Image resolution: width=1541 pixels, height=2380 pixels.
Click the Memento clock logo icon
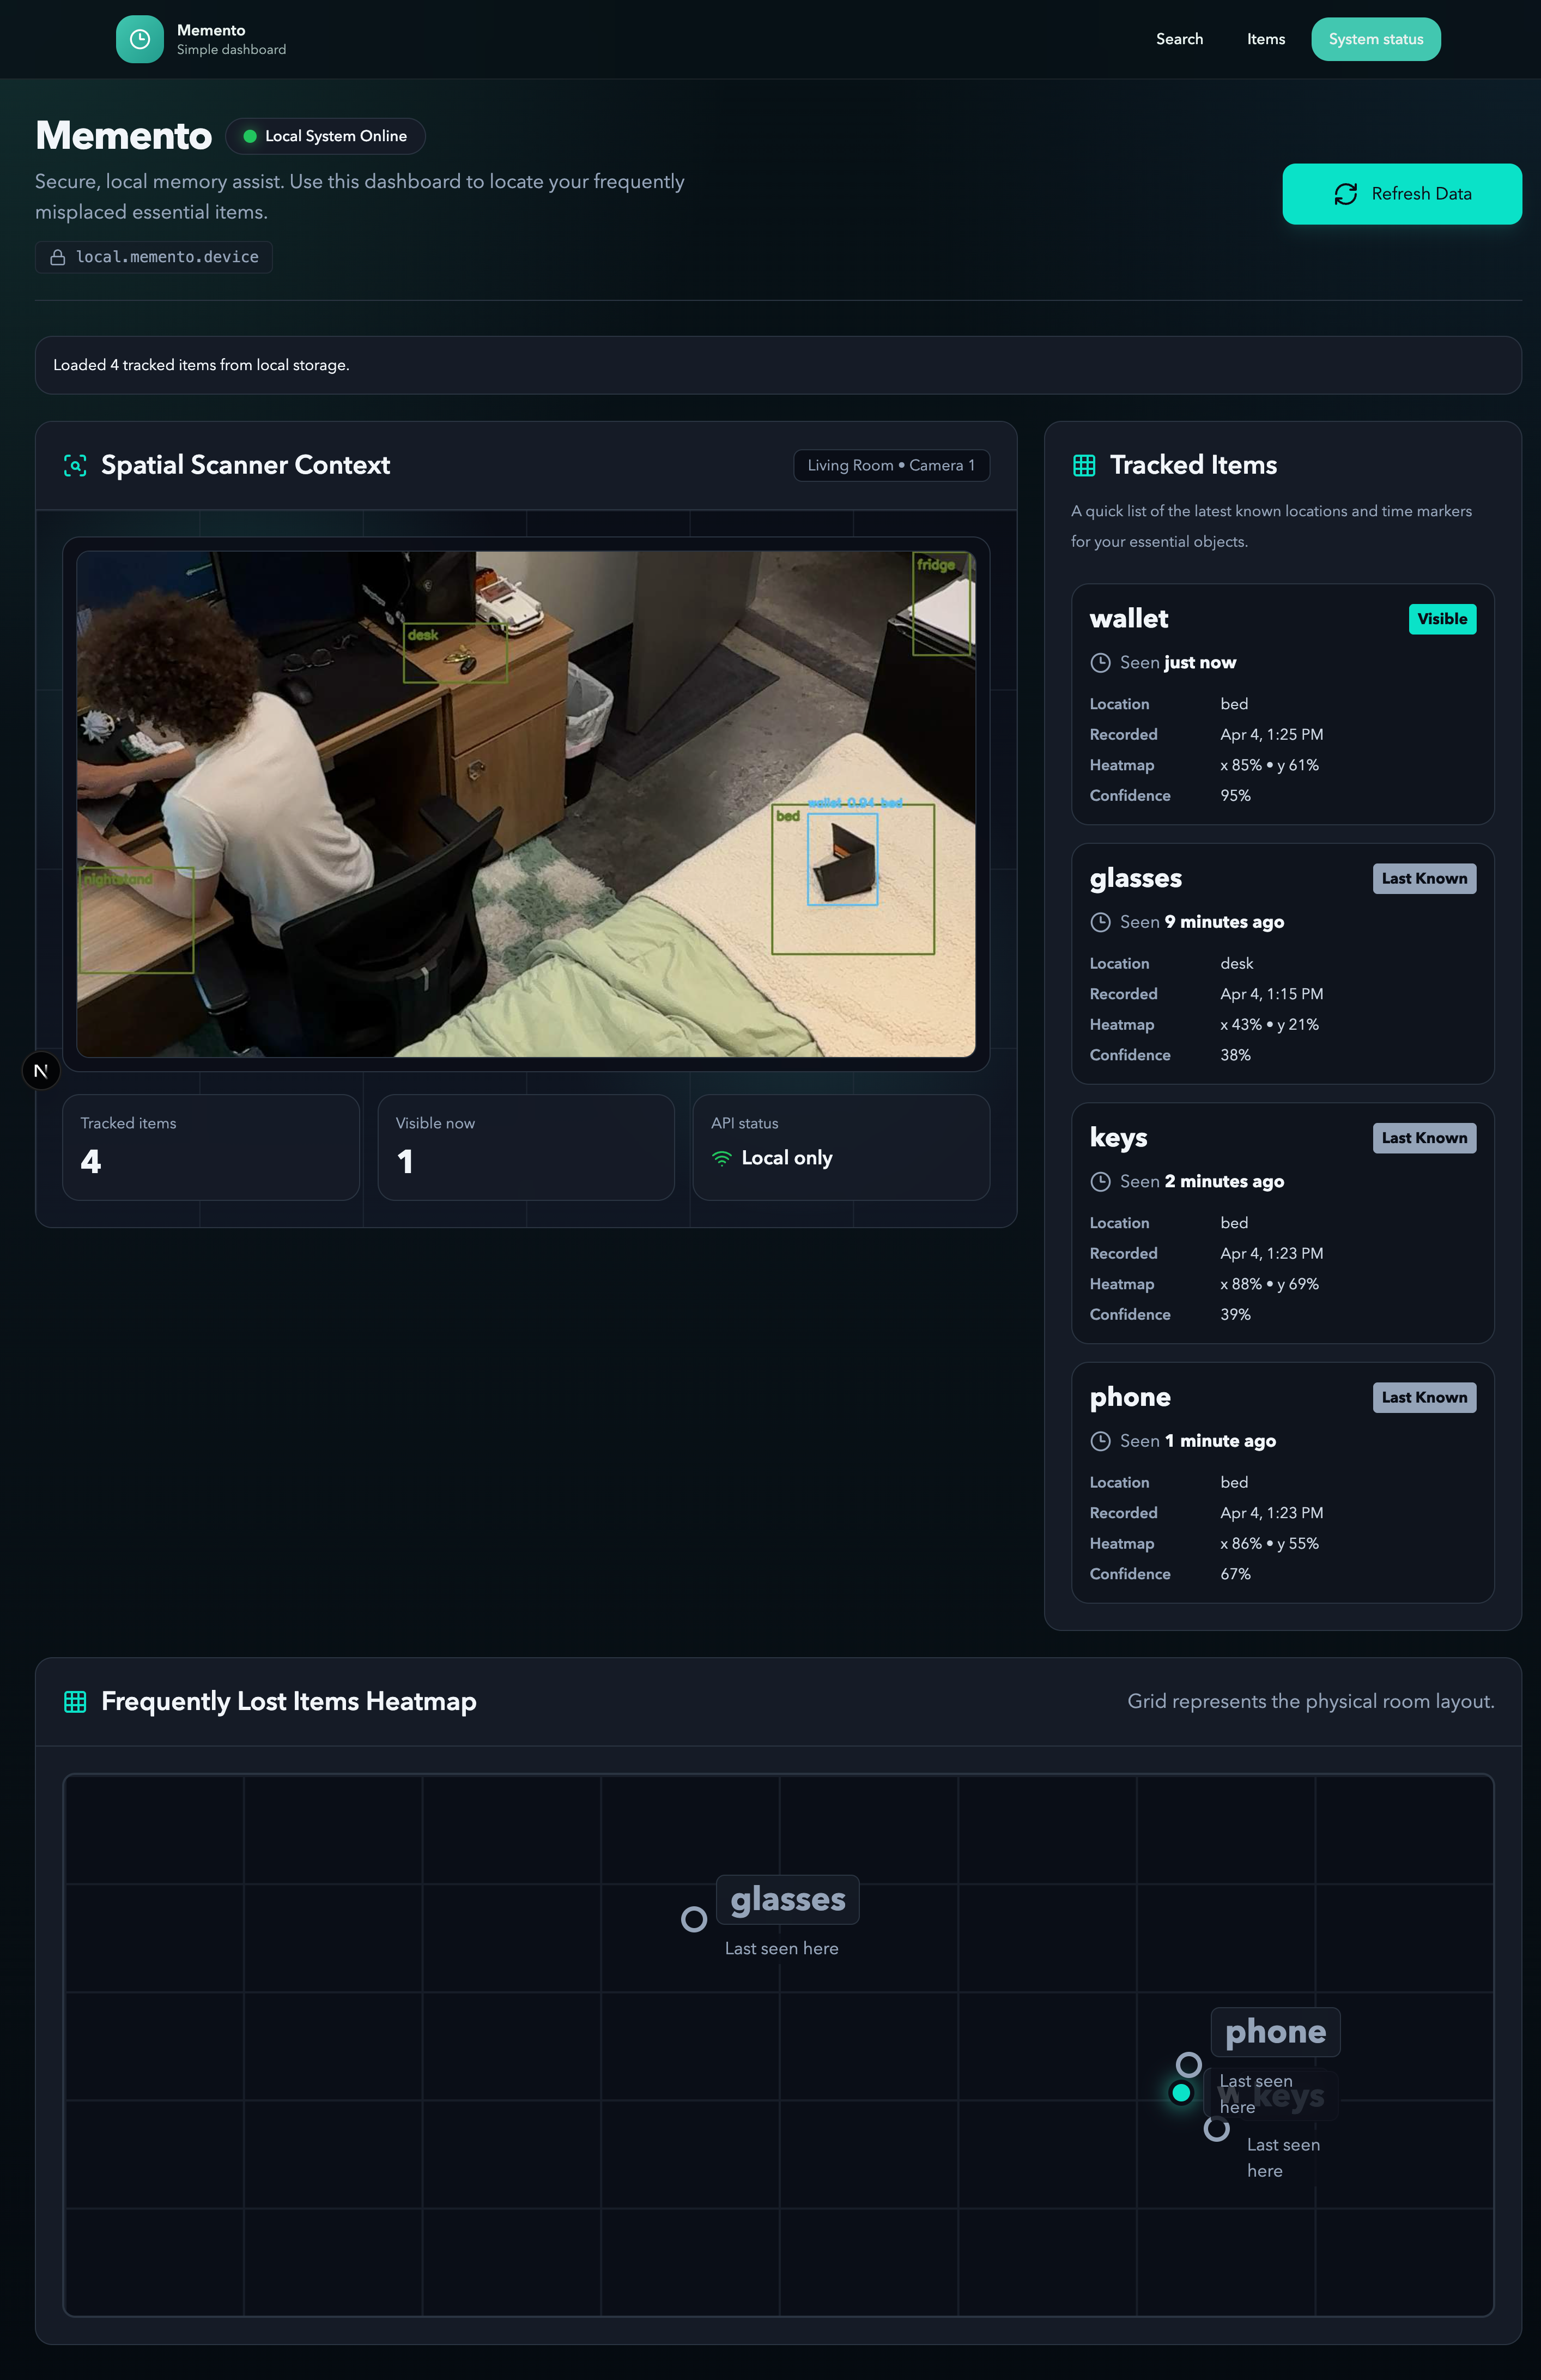(x=140, y=39)
